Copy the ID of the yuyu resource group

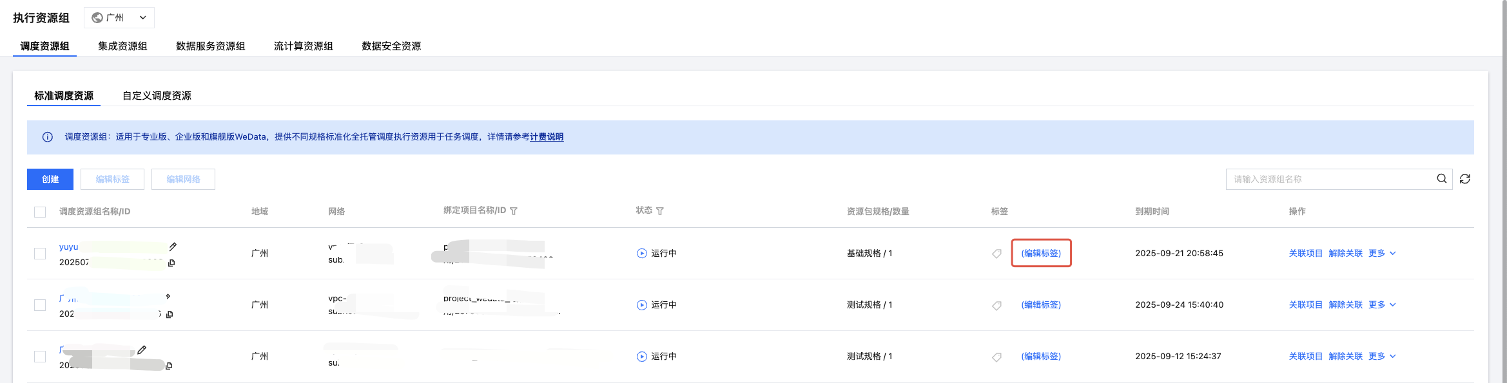point(171,263)
